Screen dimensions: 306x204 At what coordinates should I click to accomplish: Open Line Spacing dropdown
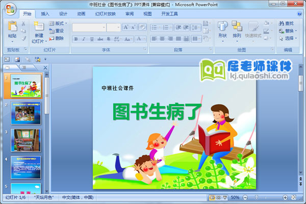(x=195, y=28)
